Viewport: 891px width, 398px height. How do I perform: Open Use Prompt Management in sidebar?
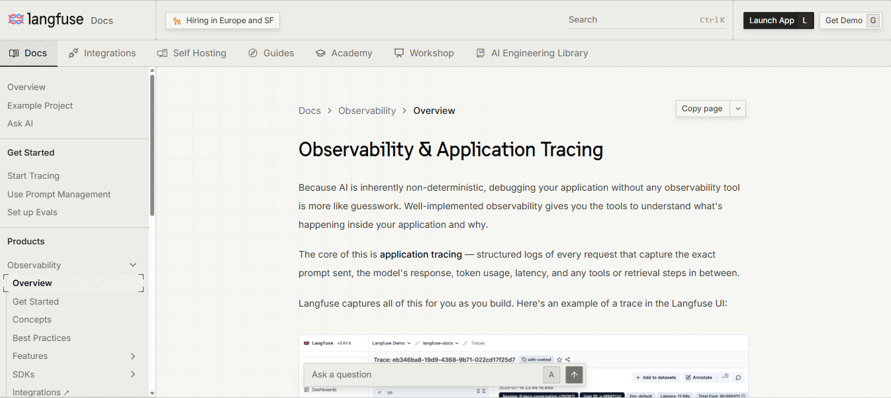(59, 194)
